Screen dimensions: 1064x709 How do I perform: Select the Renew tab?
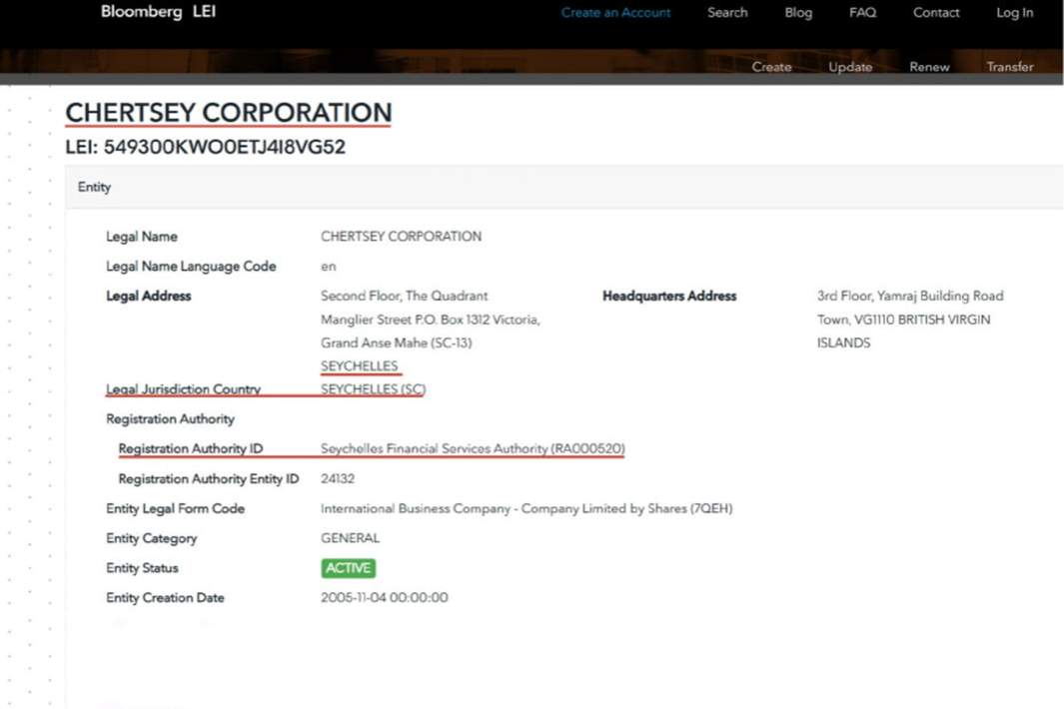pyautogui.click(x=929, y=67)
